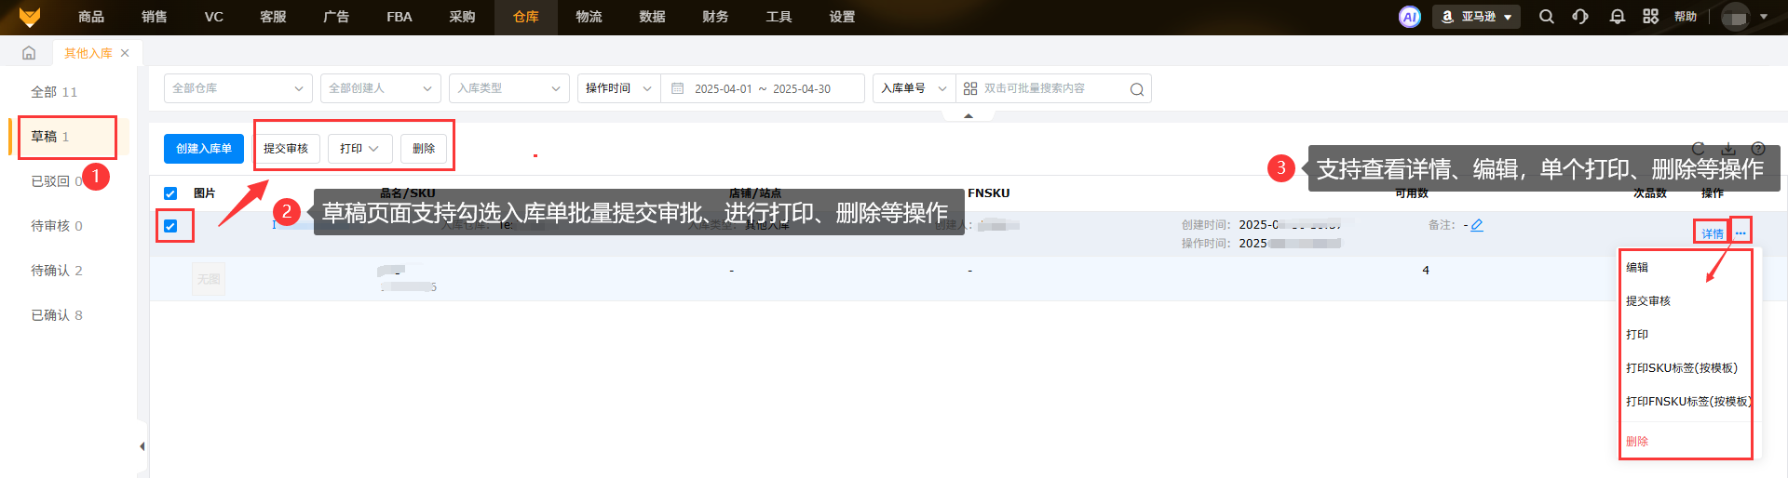The height and width of the screenshot is (478, 1788).
Task: Click the search icon in search box
Action: pyautogui.click(x=1136, y=89)
